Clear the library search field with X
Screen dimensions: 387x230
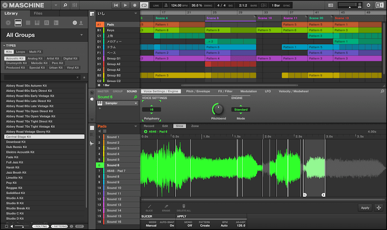tap(77, 77)
